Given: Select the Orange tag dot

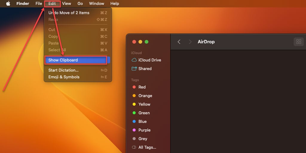Looking at the screenshot, I should point(134,96).
